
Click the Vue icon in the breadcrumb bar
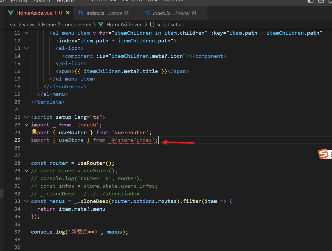click(101, 24)
